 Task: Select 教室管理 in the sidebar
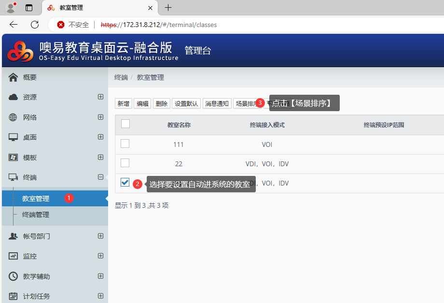tap(36, 199)
